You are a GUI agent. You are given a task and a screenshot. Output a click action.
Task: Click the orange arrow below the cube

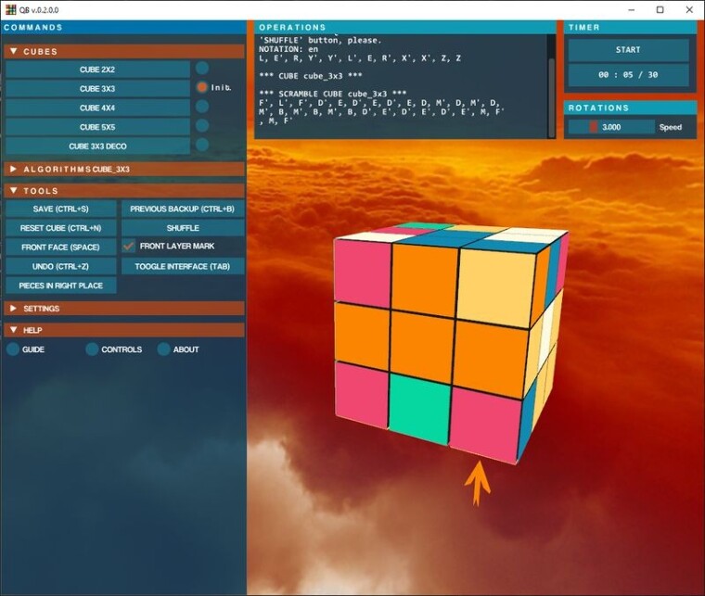477,482
